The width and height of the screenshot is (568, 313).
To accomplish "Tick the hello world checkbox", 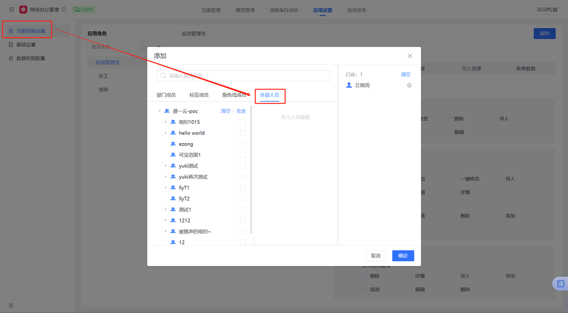I will click(x=243, y=133).
